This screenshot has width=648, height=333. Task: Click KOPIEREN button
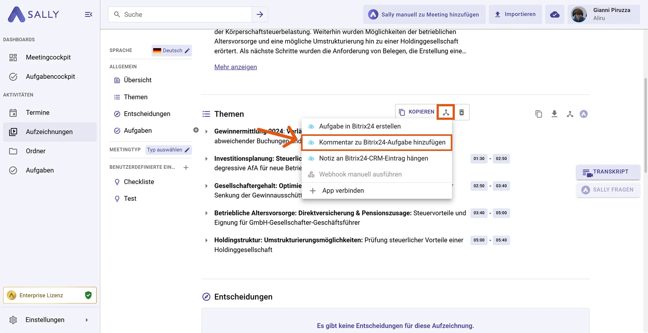point(417,112)
